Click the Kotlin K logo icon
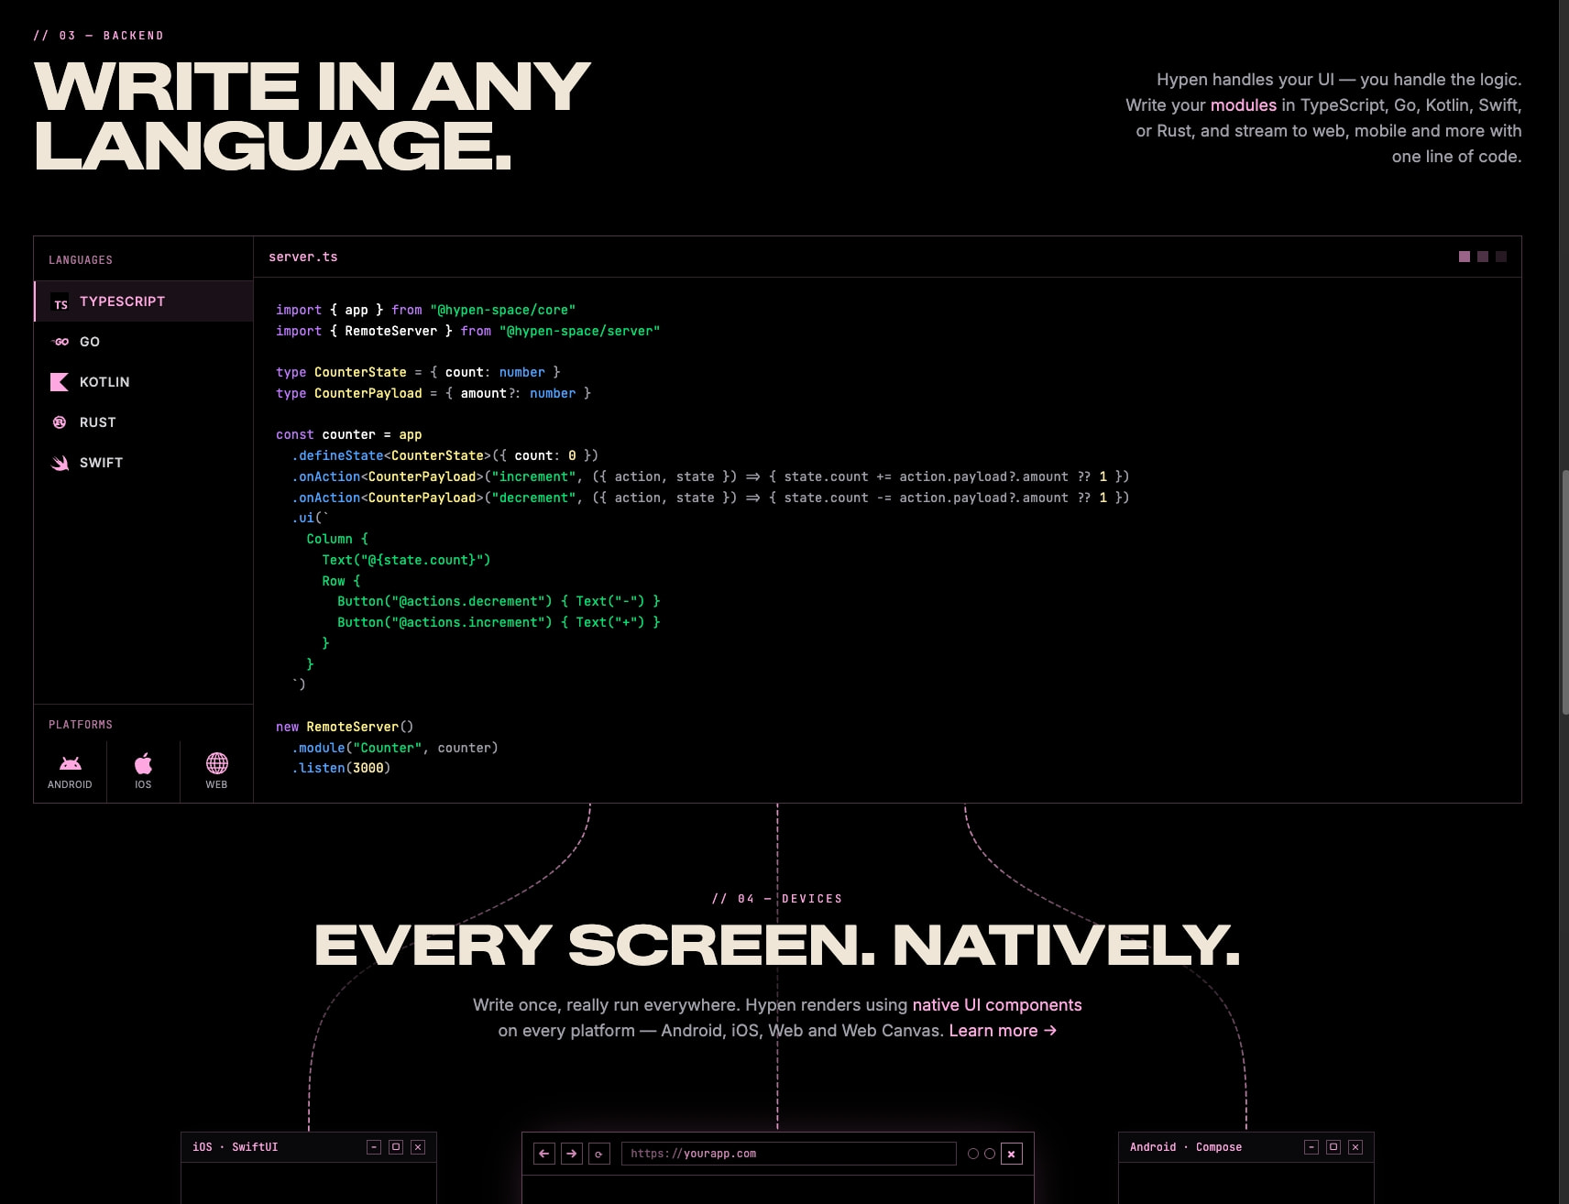This screenshot has height=1204, width=1569. 60,382
